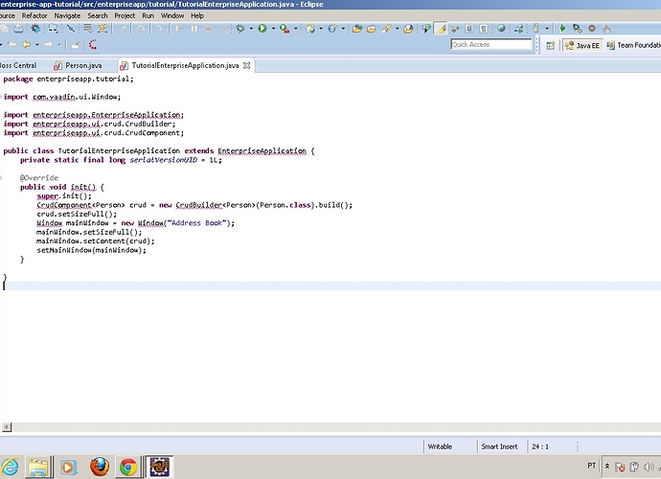Click the Quick Access search field

(490, 45)
